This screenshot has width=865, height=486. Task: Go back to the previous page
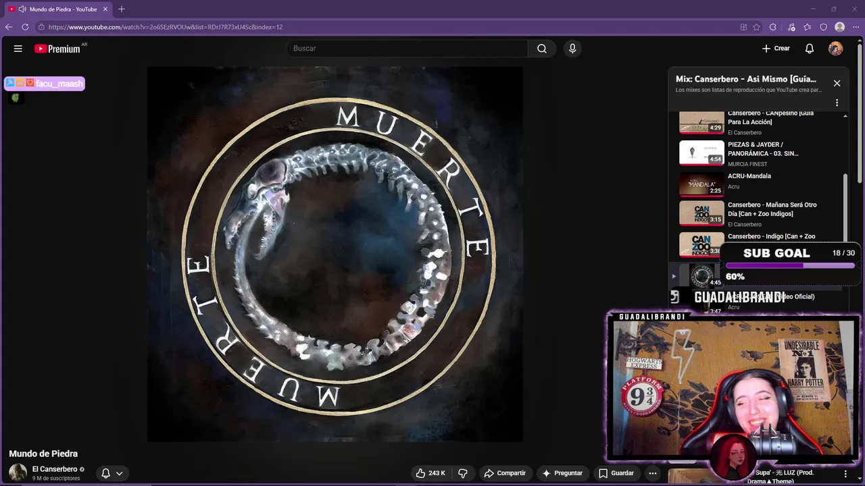point(9,27)
